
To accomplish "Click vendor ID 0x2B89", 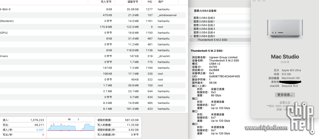I will pyautogui.click(x=214, y=70).
